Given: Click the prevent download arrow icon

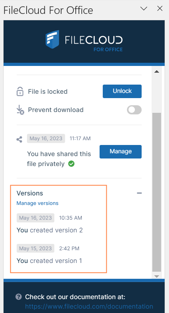Looking at the screenshot, I should (20, 110).
